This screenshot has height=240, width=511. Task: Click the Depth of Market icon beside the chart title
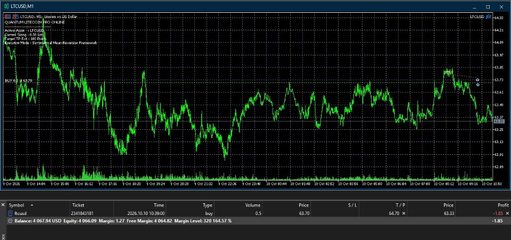click(x=15, y=16)
